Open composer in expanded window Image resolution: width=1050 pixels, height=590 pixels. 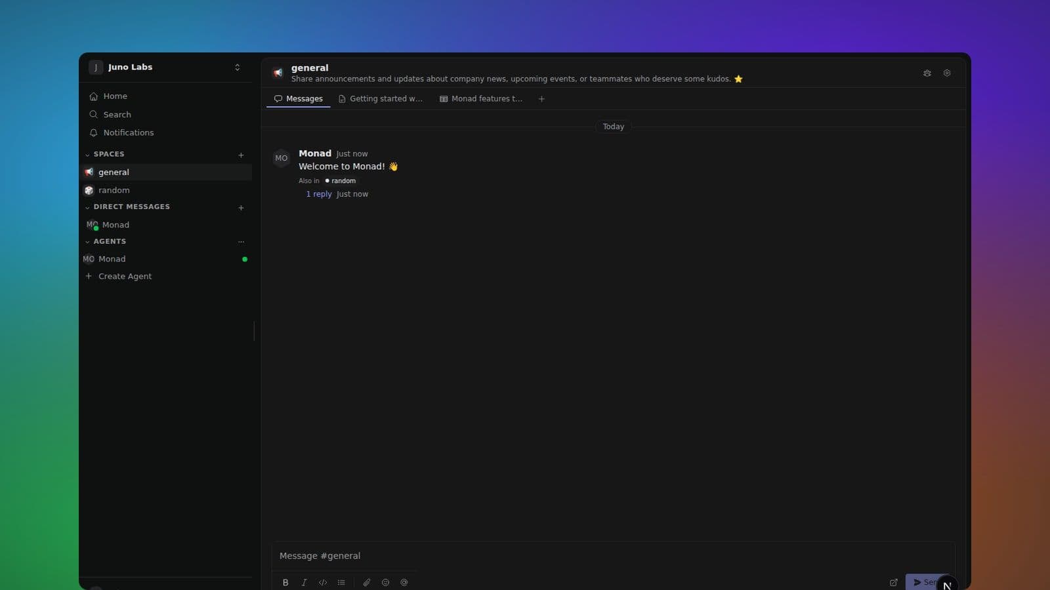tap(893, 582)
